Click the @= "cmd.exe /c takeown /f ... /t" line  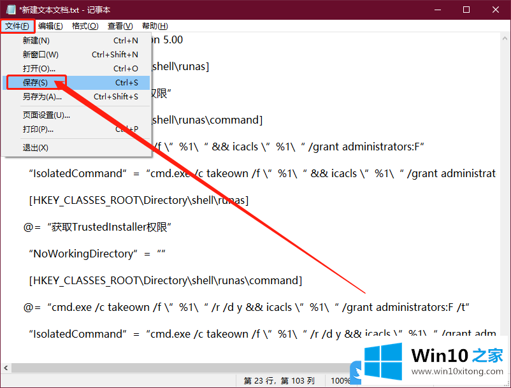pyautogui.click(x=247, y=307)
